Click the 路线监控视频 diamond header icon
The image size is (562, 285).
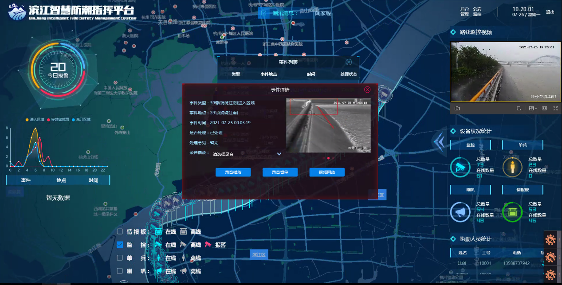(x=453, y=32)
